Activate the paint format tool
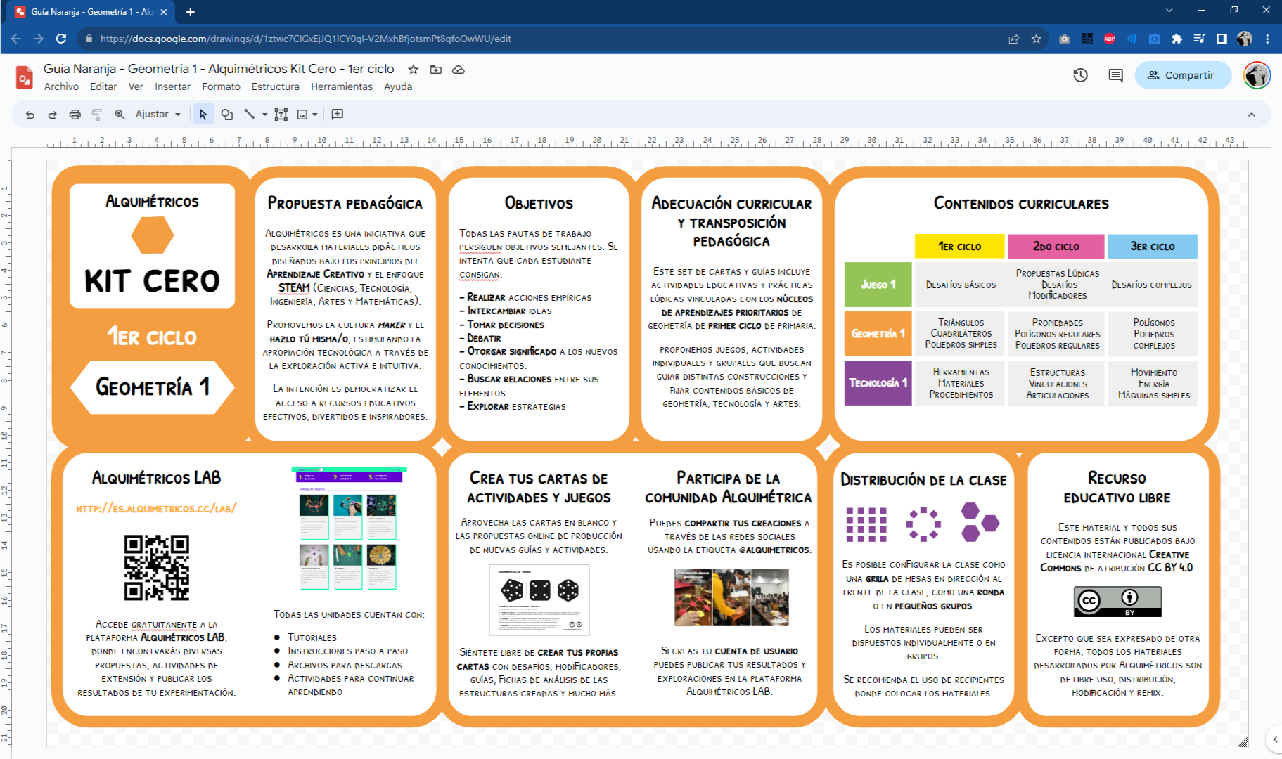 click(x=97, y=115)
